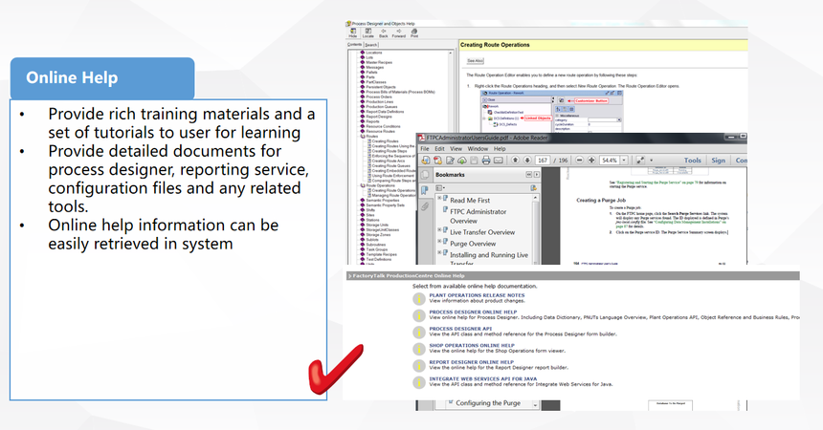This screenshot has width=823, height=430.
Task: Open the Tools pane in Adobe Reader
Action: [692, 161]
